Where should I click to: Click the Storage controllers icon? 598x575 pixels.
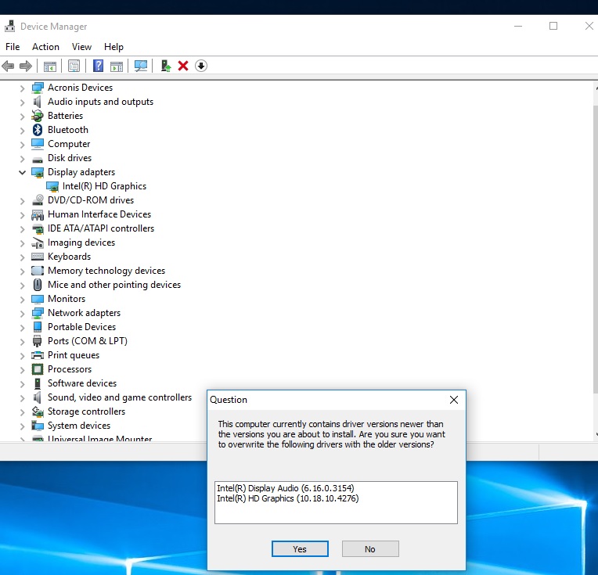(38, 411)
